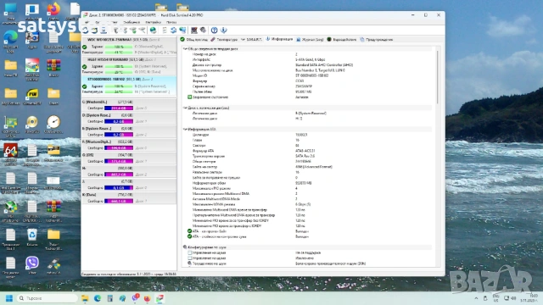Open Microsoft Edge desktop shortcut
The image size is (543, 305).
click(10, 42)
